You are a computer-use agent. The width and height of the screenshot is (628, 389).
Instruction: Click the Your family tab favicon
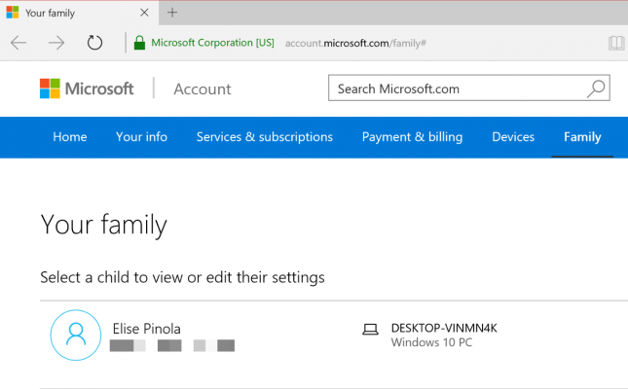(13, 13)
